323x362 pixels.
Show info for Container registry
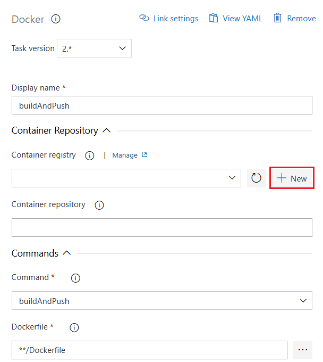point(90,155)
